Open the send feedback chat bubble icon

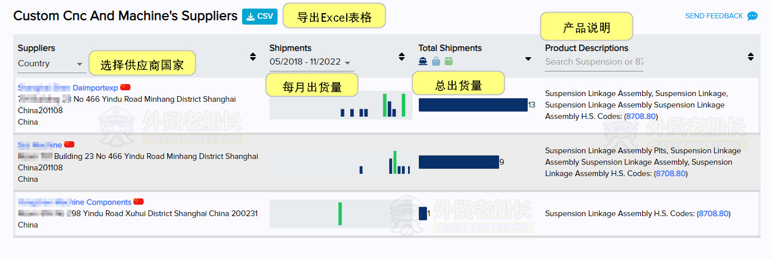point(753,16)
